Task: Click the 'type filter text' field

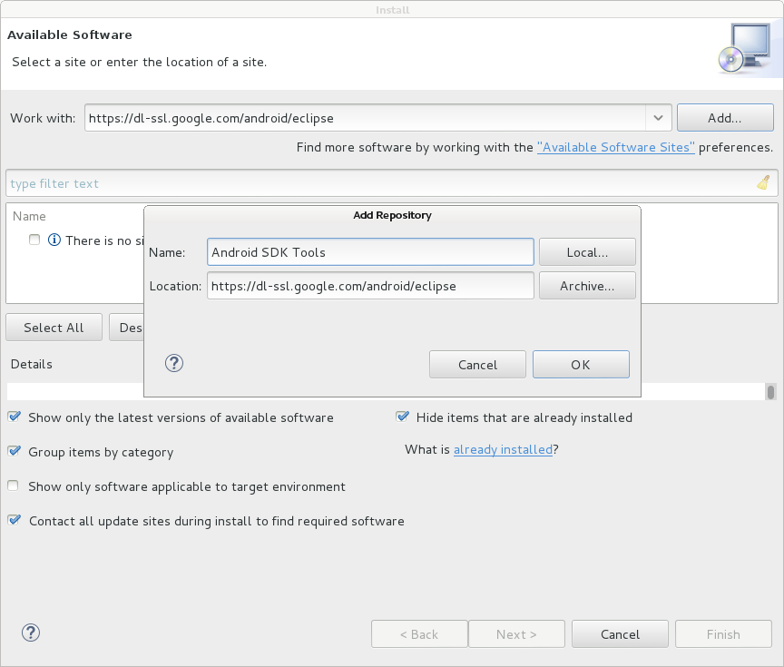Action: click(391, 183)
